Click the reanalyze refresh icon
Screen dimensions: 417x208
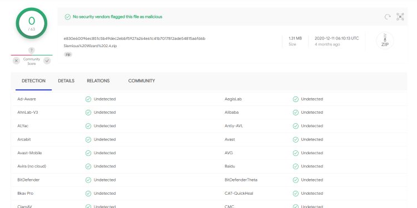[388, 17]
